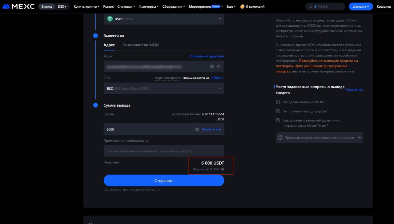Click the 0 комиссий coin icon

click(x=242, y=6)
